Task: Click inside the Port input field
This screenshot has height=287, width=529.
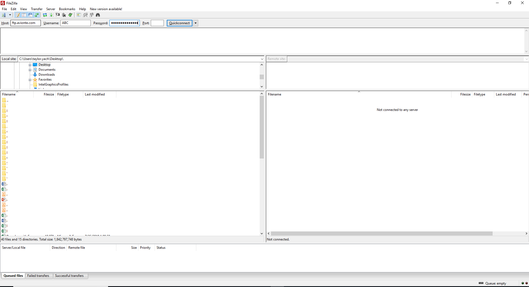Action: click(x=157, y=23)
